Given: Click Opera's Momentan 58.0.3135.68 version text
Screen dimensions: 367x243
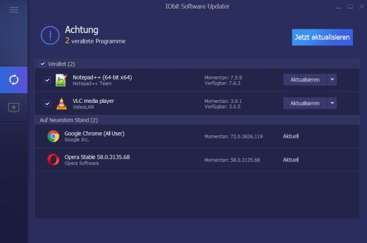Looking at the screenshot, I should point(232,160).
